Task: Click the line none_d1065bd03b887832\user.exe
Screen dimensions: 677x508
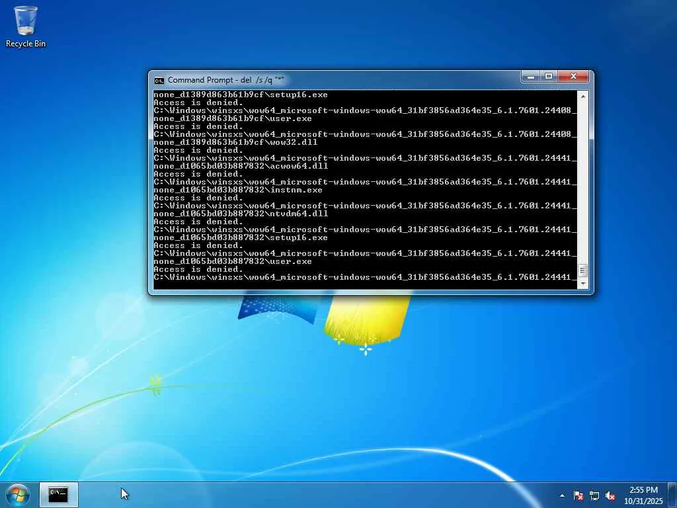Action: [233, 261]
